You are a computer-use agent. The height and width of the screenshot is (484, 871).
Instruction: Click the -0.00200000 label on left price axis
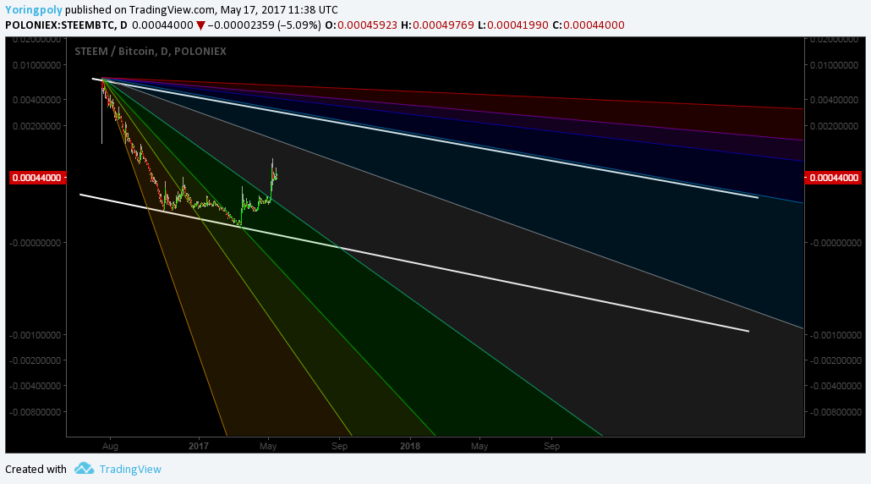pyautogui.click(x=35, y=360)
